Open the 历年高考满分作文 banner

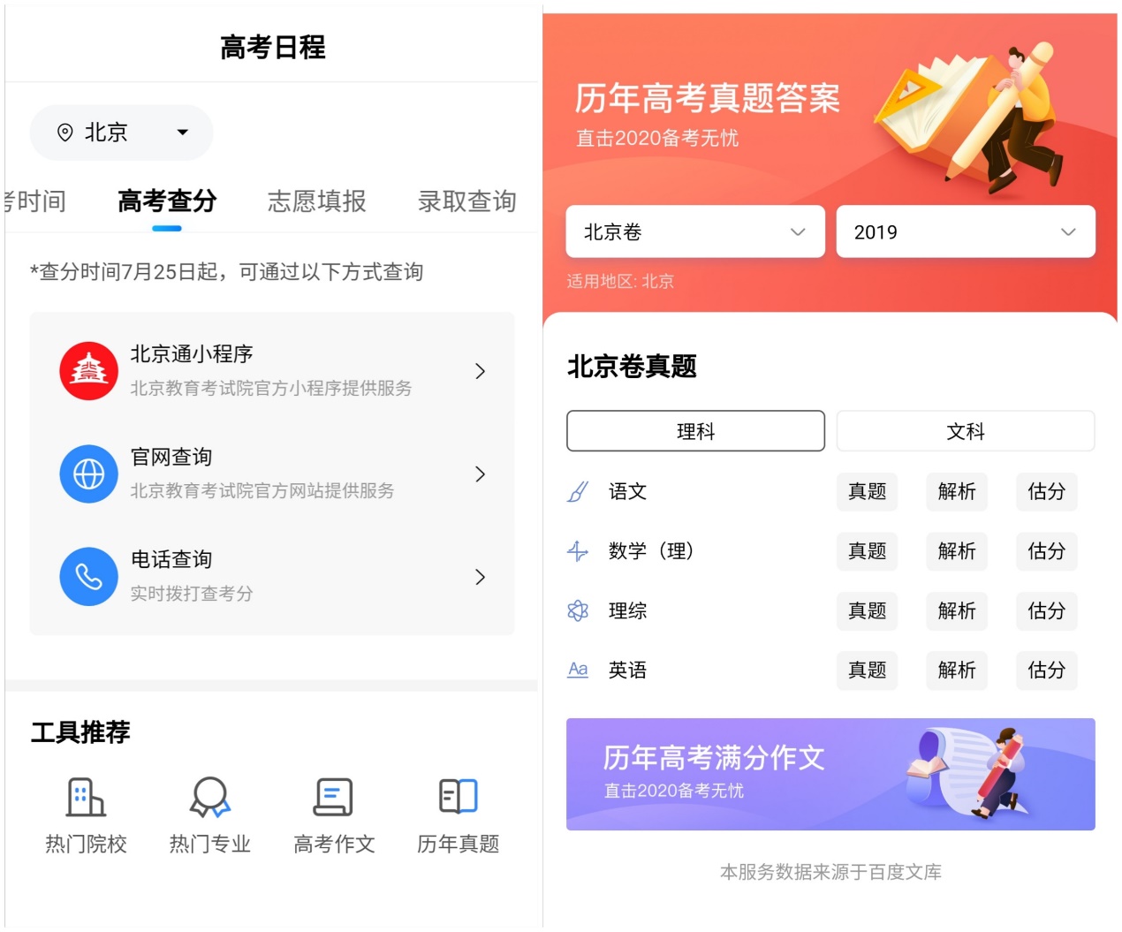(x=830, y=773)
